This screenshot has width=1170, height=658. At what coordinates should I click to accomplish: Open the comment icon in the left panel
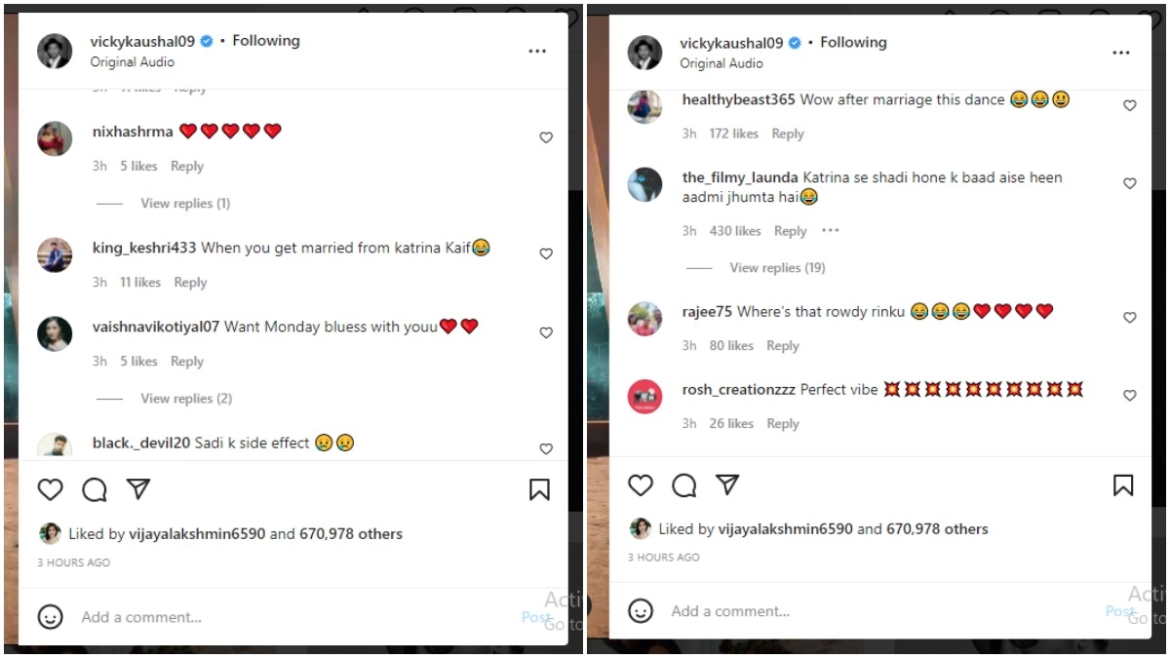95,489
